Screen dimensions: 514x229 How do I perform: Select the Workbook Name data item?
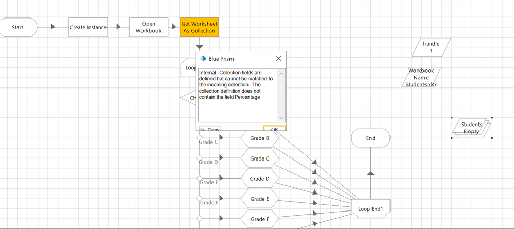tap(421, 78)
